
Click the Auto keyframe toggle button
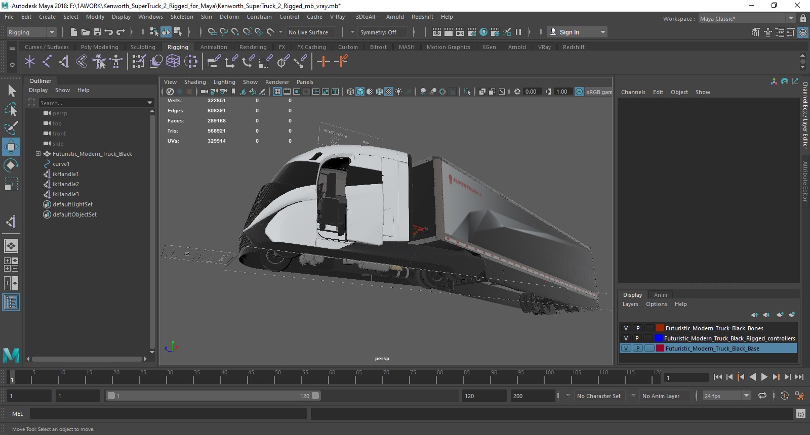tap(784, 396)
